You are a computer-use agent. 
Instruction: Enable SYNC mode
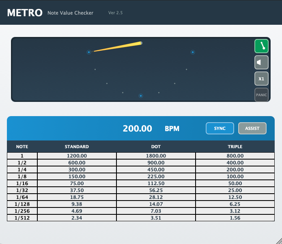click(220, 128)
